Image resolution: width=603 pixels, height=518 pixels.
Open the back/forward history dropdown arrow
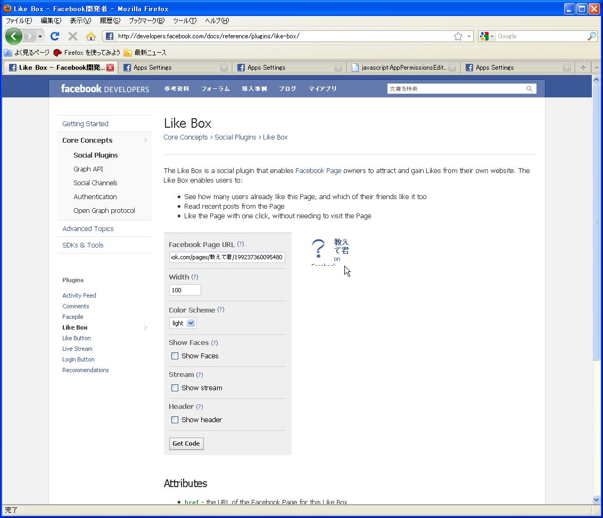pos(40,37)
